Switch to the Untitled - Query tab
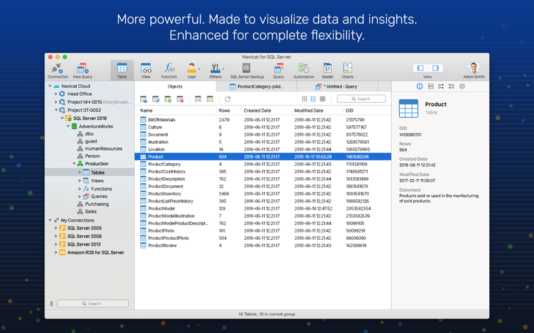Image resolution: width=534 pixels, height=333 pixels. 338,87
